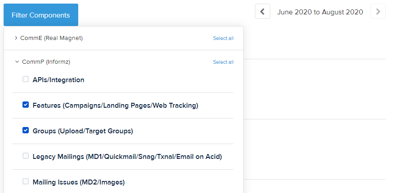Screen dimensions: 393x193
Task: Click the June 2020 to August 2020 text
Action: coord(320,12)
